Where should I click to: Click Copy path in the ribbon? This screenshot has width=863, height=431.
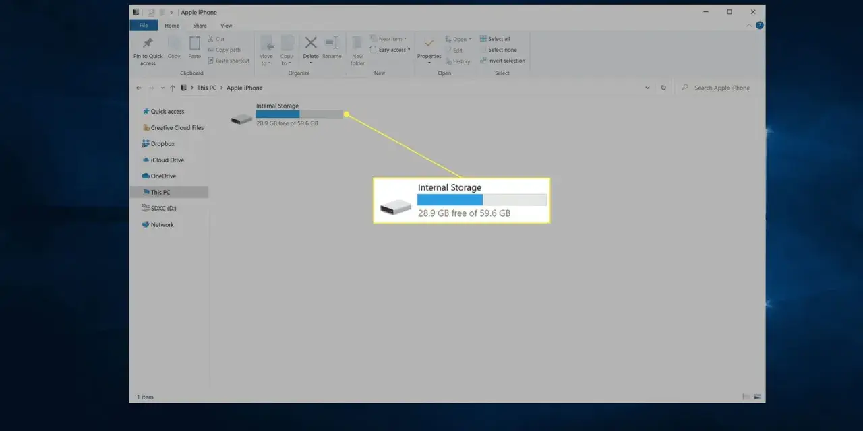pyautogui.click(x=224, y=50)
